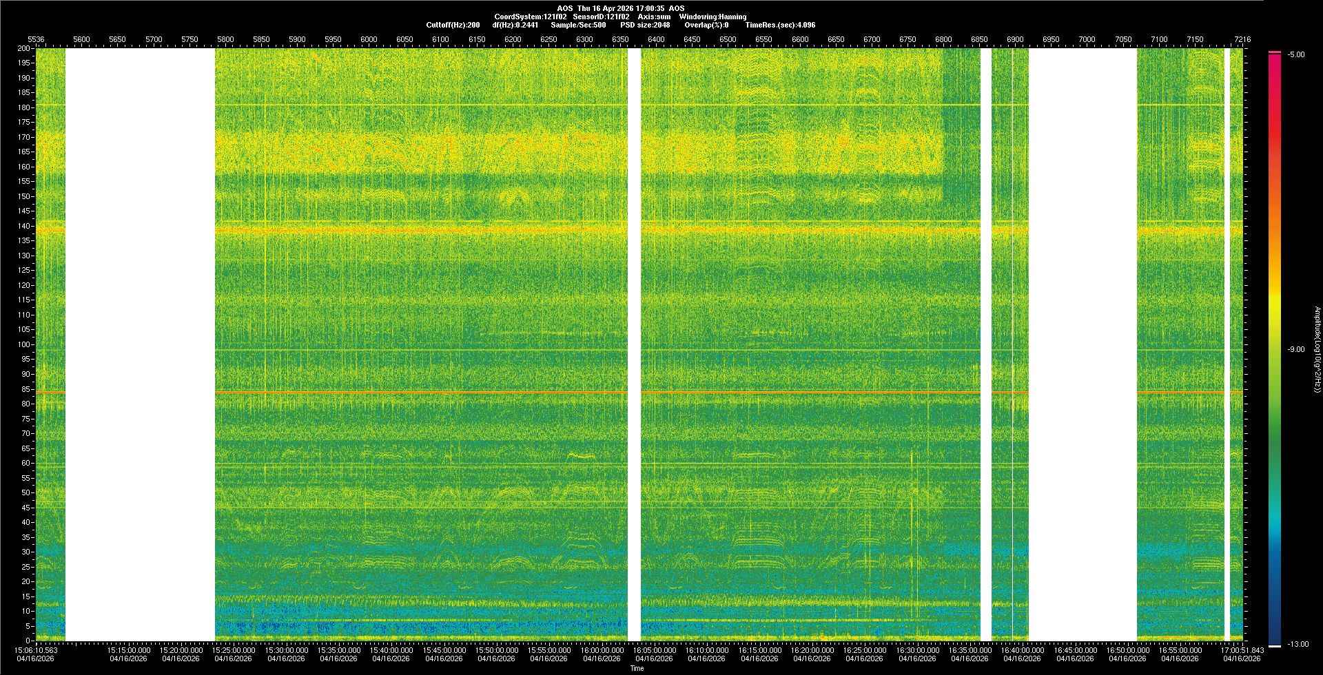The height and width of the screenshot is (675, 1323).
Task: Click the wide white data gap near 16:45
Action: tap(1082, 344)
